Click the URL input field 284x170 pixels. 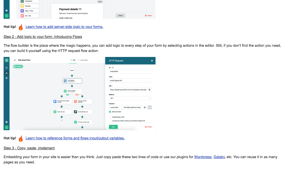128,90
